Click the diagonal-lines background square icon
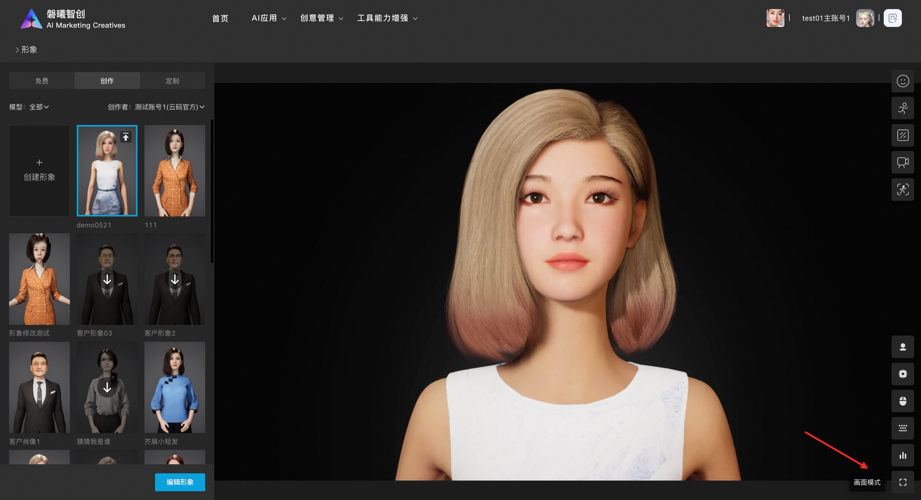This screenshot has height=500, width=921. (x=903, y=136)
